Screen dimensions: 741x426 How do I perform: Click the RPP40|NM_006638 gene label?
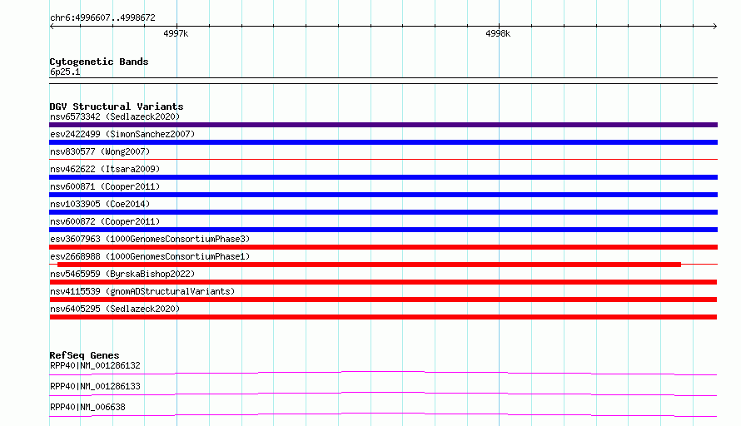[87, 407]
